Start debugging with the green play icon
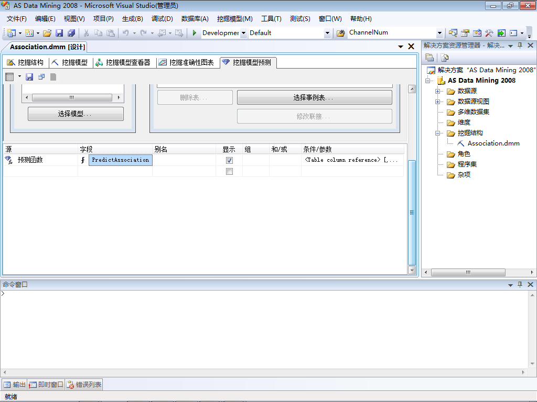537x402 pixels. pyautogui.click(x=195, y=33)
